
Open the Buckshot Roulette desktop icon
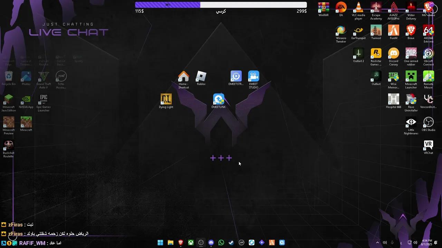click(9, 149)
